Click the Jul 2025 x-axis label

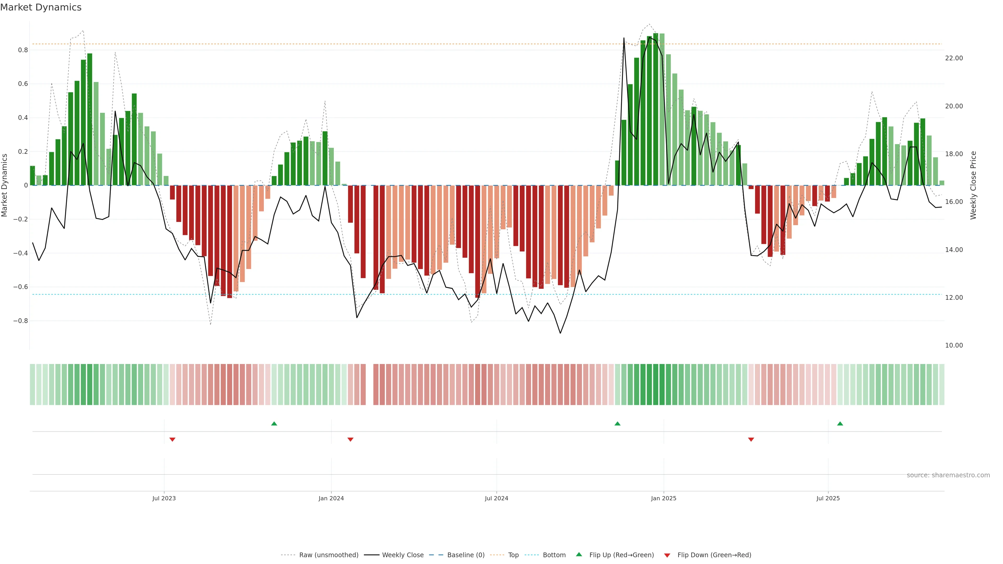(828, 498)
